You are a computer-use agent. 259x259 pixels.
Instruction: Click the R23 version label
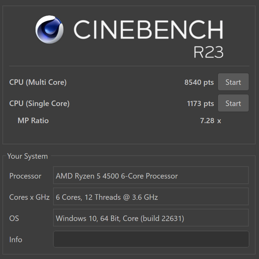(x=208, y=52)
